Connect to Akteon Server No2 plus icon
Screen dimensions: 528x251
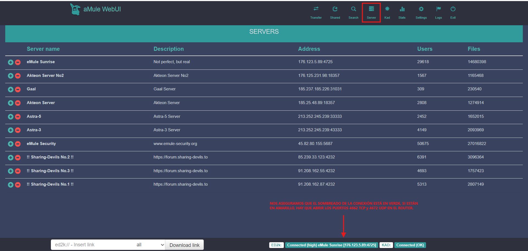coord(11,76)
